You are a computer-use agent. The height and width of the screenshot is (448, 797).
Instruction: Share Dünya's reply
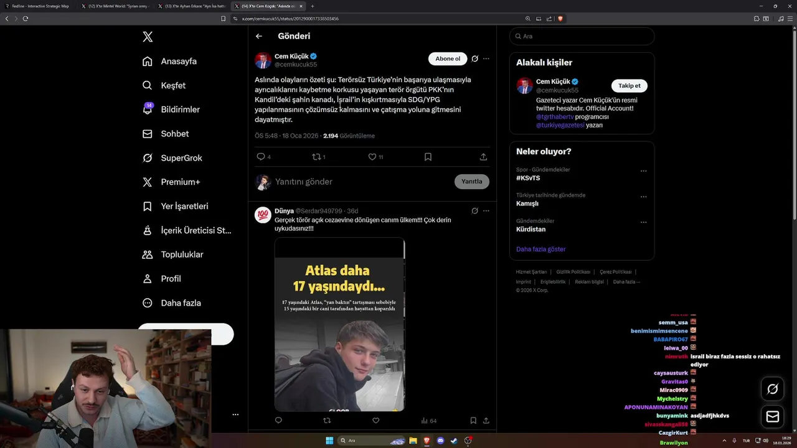pyautogui.click(x=486, y=421)
